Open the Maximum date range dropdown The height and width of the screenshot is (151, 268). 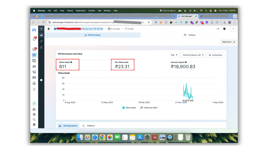tap(228, 42)
